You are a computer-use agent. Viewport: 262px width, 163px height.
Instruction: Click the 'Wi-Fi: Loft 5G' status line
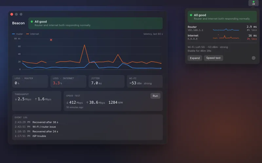[x=208, y=47]
